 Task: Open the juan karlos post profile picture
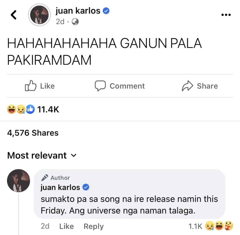pos(39,15)
